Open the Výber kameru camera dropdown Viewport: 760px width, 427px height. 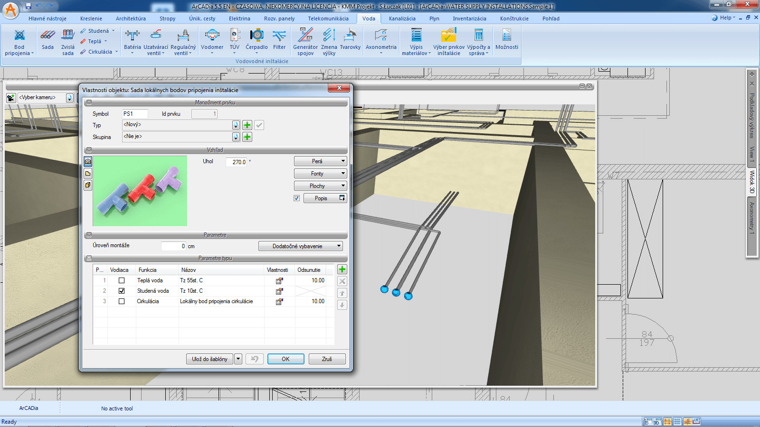click(70, 98)
